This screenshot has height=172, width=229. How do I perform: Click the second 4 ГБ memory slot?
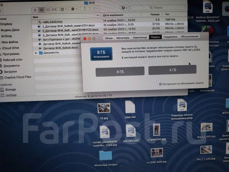(x=172, y=70)
